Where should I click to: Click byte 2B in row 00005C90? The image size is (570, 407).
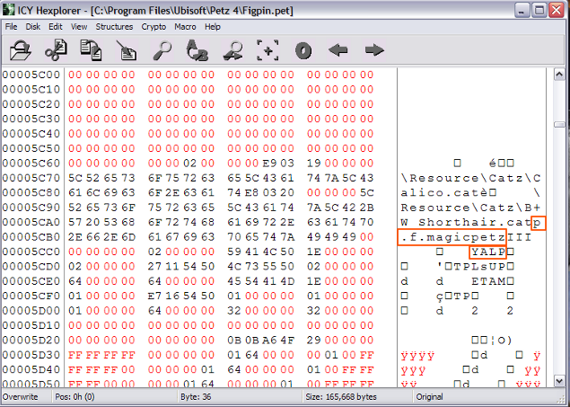[367, 208]
